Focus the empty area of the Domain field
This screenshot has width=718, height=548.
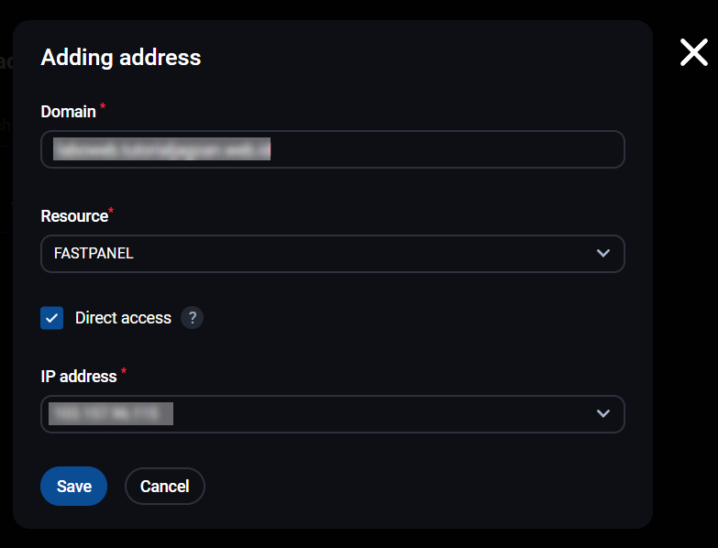click(x=447, y=149)
